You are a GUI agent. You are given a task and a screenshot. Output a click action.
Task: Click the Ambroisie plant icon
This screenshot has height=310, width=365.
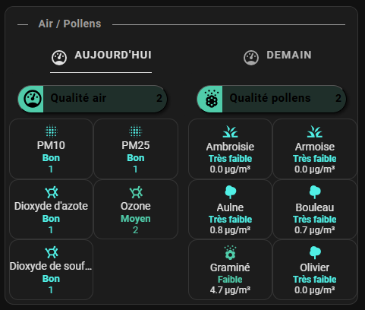point(230,131)
